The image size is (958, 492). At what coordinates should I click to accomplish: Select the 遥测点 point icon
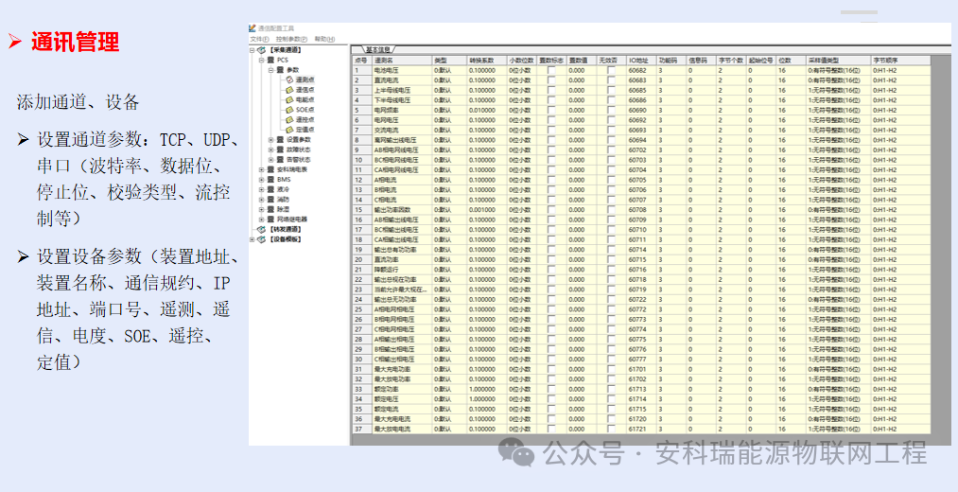click(290, 80)
